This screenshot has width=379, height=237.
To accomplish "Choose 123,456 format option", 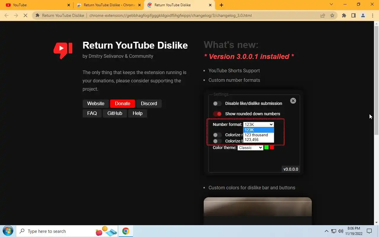I will coord(258,140).
